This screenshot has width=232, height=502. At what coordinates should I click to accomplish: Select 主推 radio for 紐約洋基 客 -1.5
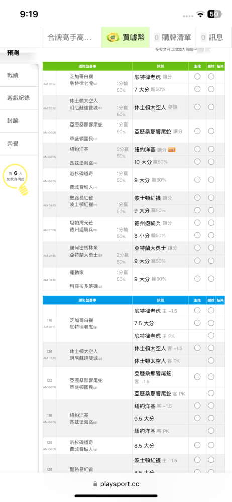(197, 405)
